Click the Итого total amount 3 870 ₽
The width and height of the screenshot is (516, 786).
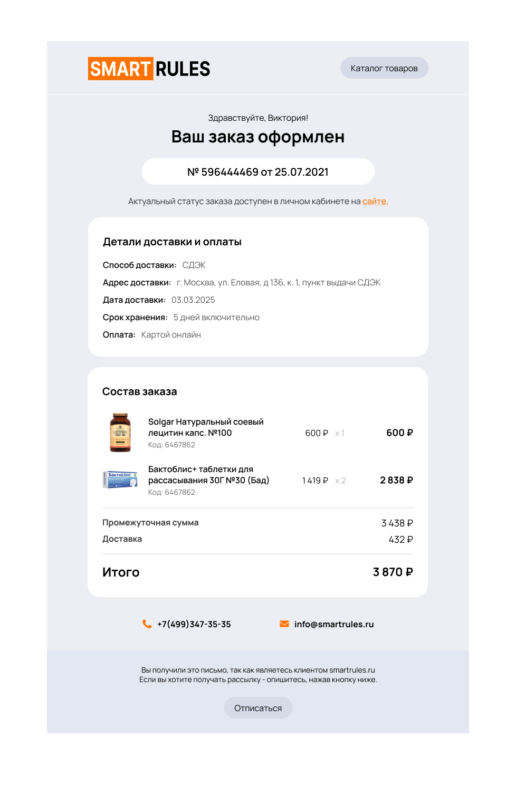[x=393, y=572]
